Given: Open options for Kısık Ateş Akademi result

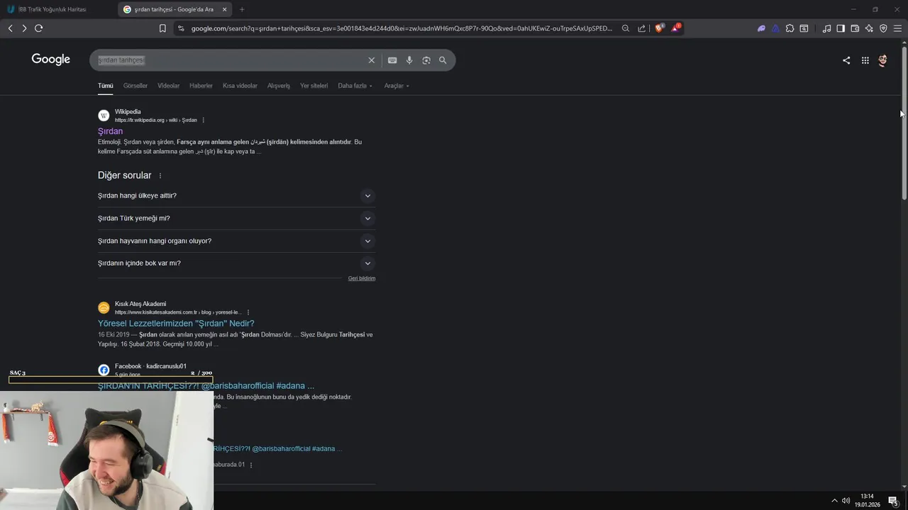Looking at the screenshot, I should point(248,312).
